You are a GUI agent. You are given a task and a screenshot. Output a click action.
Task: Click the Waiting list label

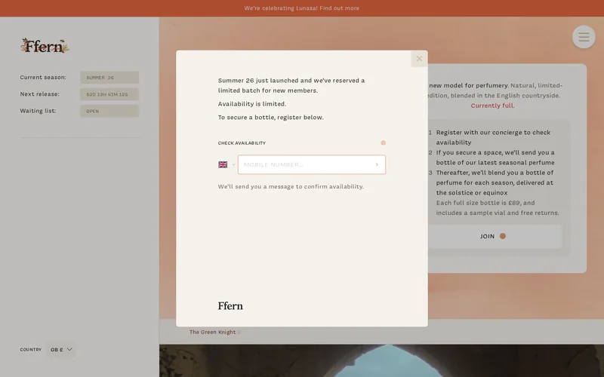(39, 111)
